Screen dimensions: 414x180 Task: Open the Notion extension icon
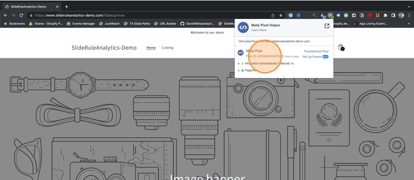tap(362, 15)
